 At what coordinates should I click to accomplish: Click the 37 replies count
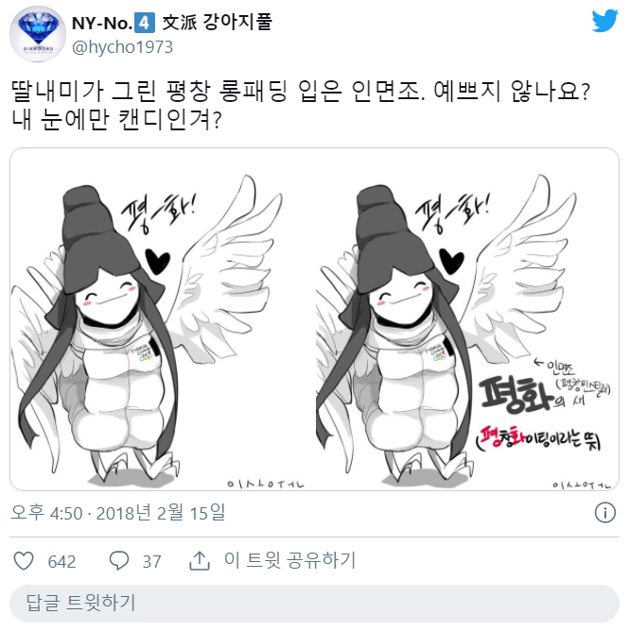(x=152, y=562)
